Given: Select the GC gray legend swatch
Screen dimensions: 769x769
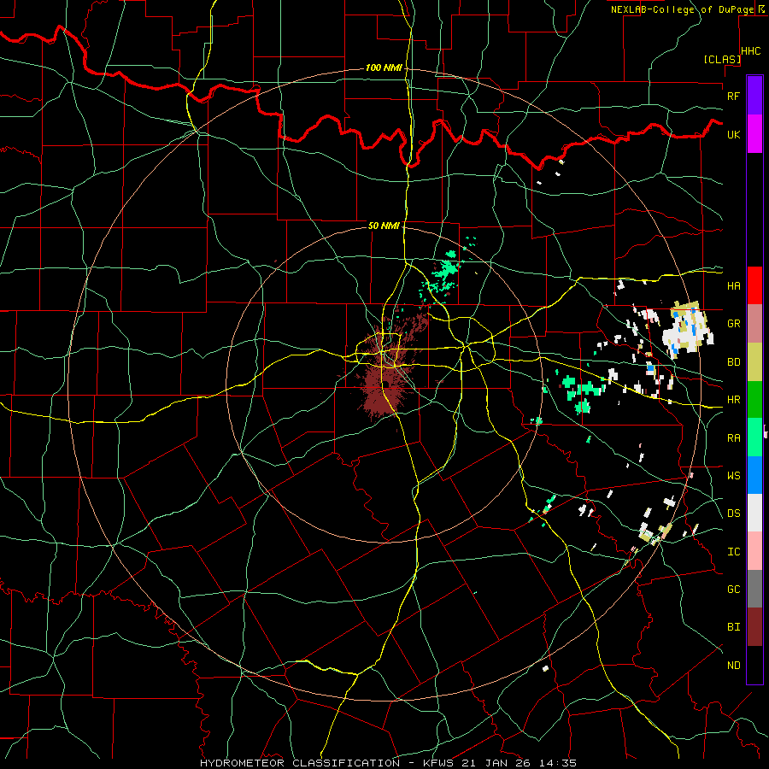Looking at the screenshot, I should [754, 589].
